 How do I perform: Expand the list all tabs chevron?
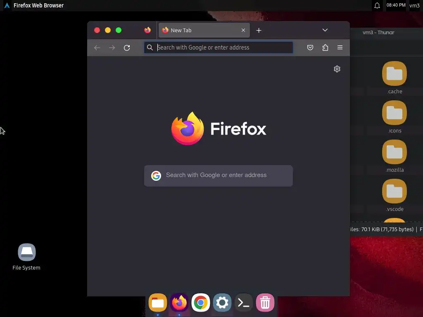325,30
